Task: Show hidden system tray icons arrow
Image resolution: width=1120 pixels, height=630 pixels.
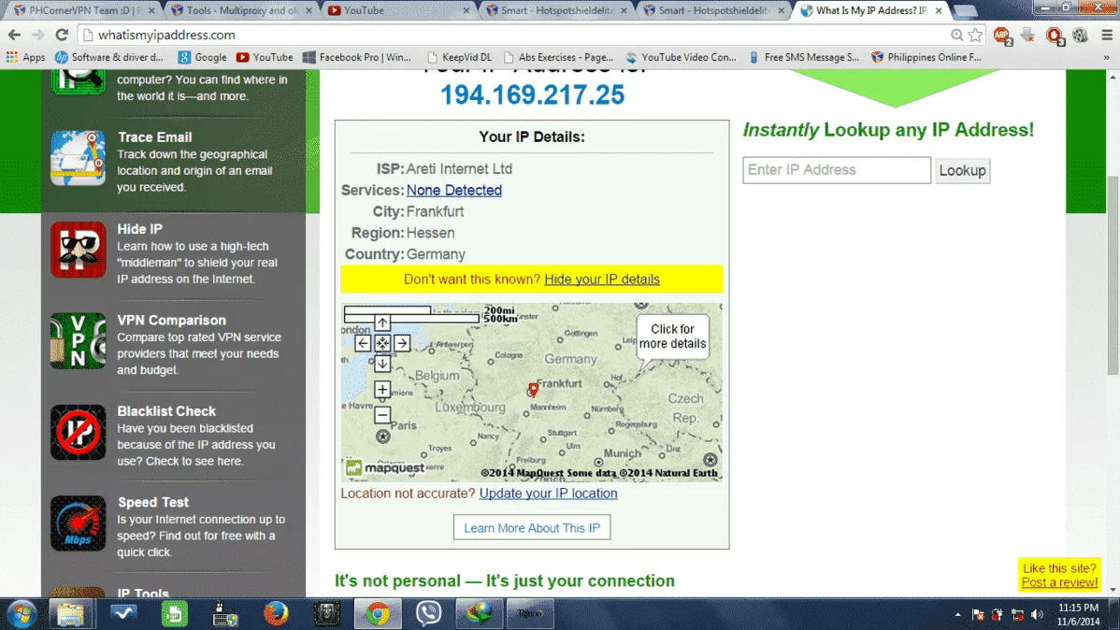Action: pyautogui.click(x=958, y=614)
